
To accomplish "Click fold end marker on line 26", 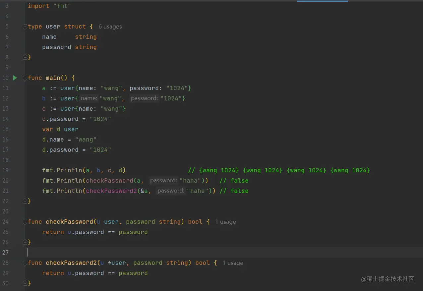I will click(25, 242).
